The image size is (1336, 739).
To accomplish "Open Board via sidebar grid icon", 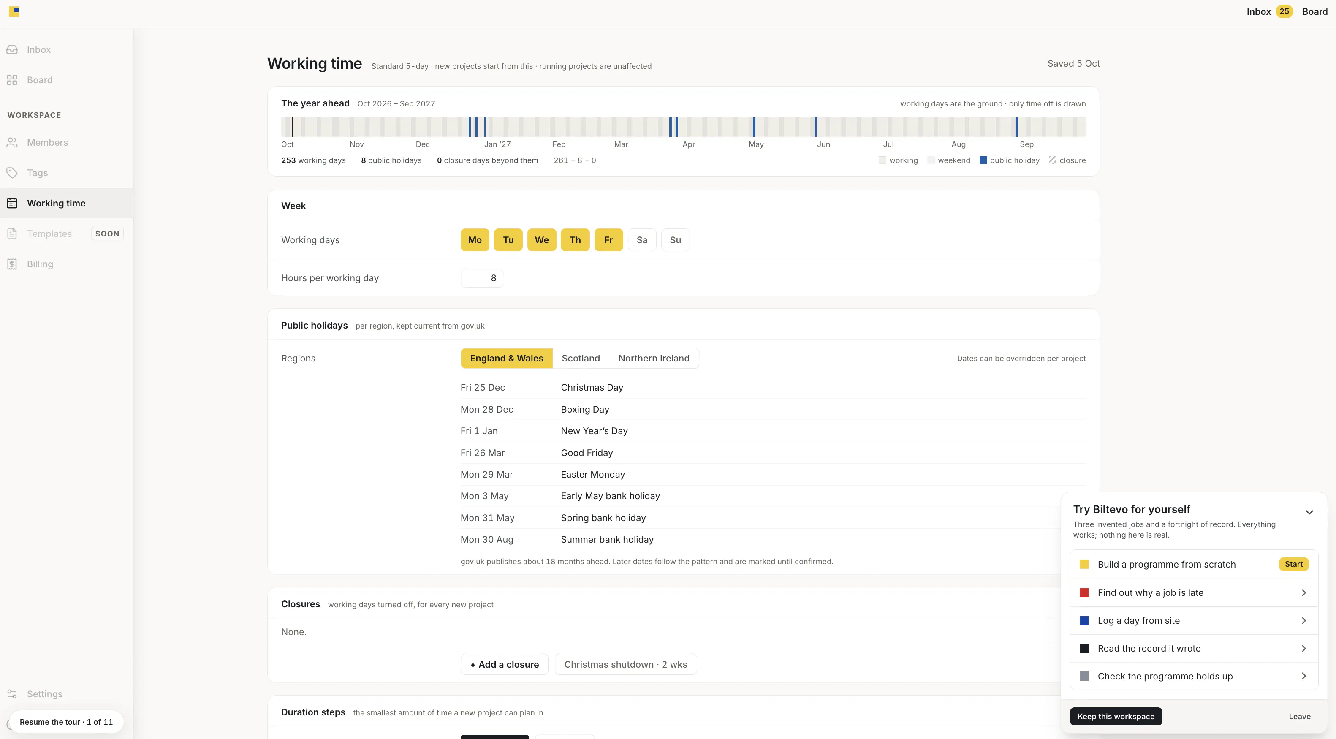I will tap(12, 80).
